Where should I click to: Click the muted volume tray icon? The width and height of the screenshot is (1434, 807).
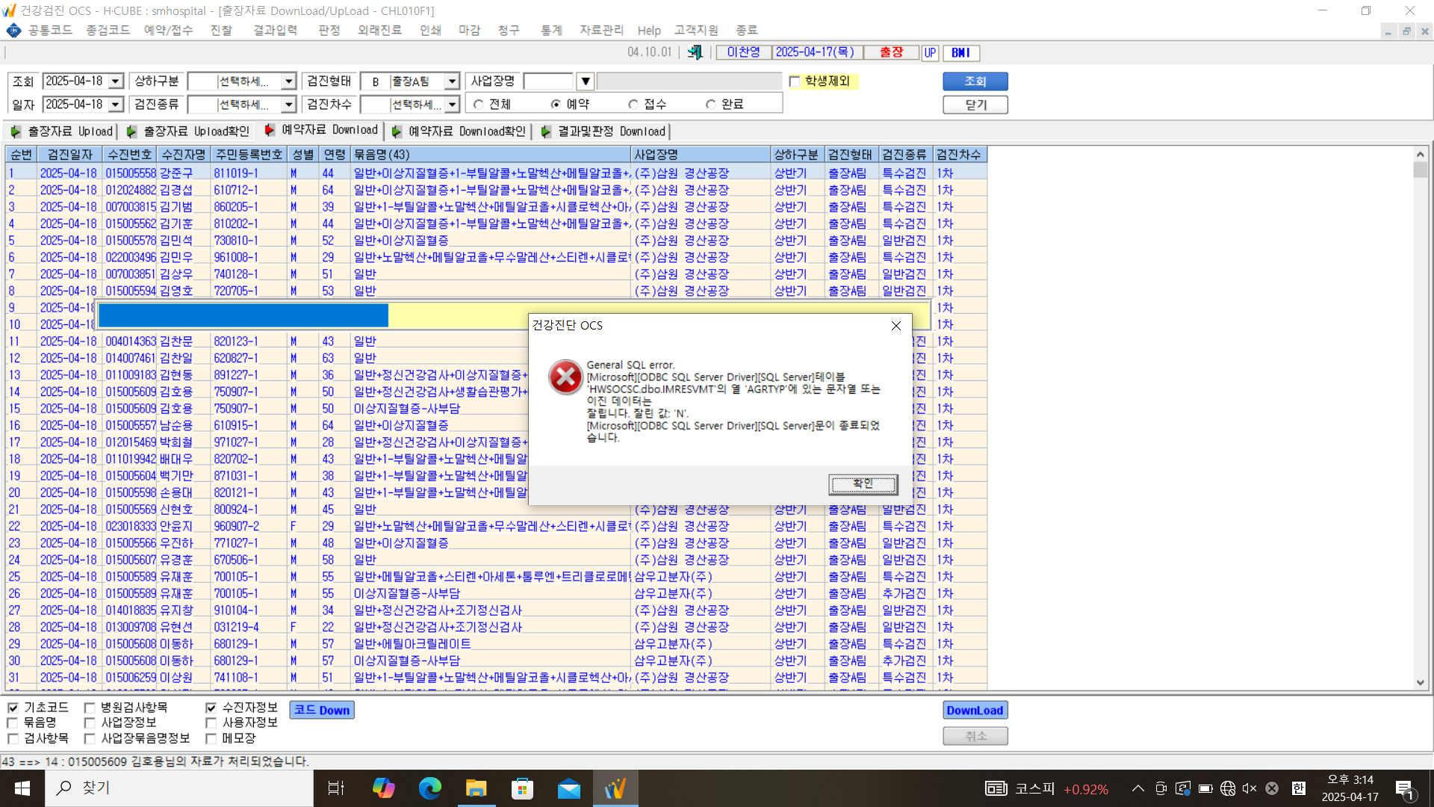point(1250,788)
